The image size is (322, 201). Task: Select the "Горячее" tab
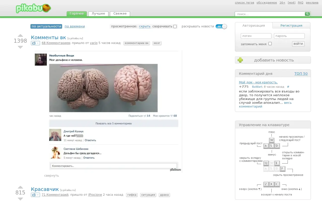click(77, 14)
